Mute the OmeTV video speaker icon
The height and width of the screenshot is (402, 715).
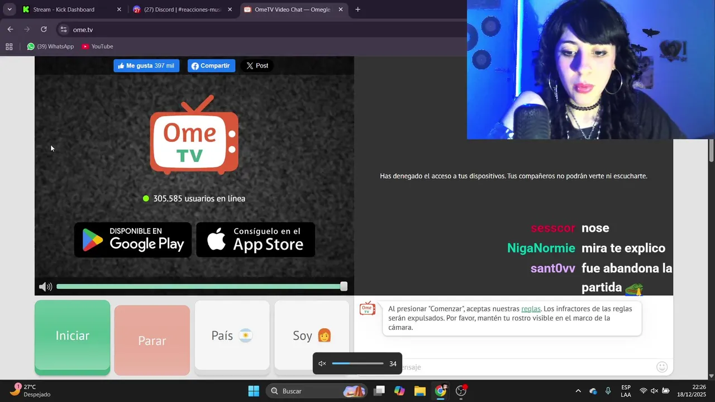(45, 287)
